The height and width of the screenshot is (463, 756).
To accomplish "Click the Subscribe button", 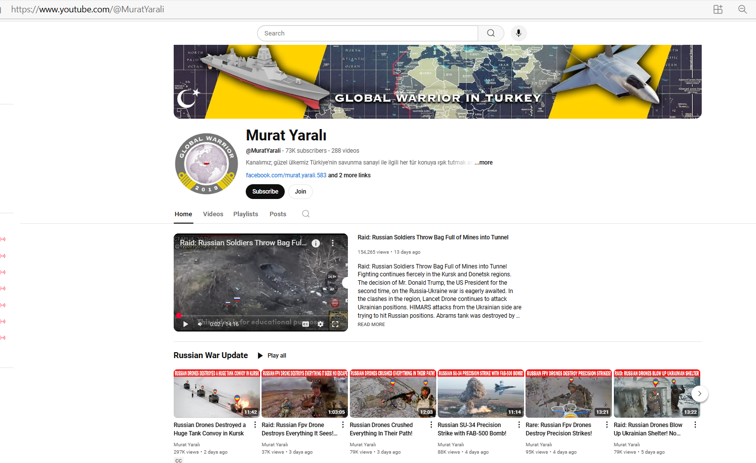I will pyautogui.click(x=265, y=192).
